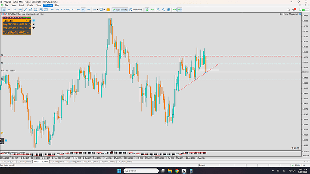Viewport: 310px width, 174px height.
Task: Open the objects list tool
Action: tap(46, 9)
